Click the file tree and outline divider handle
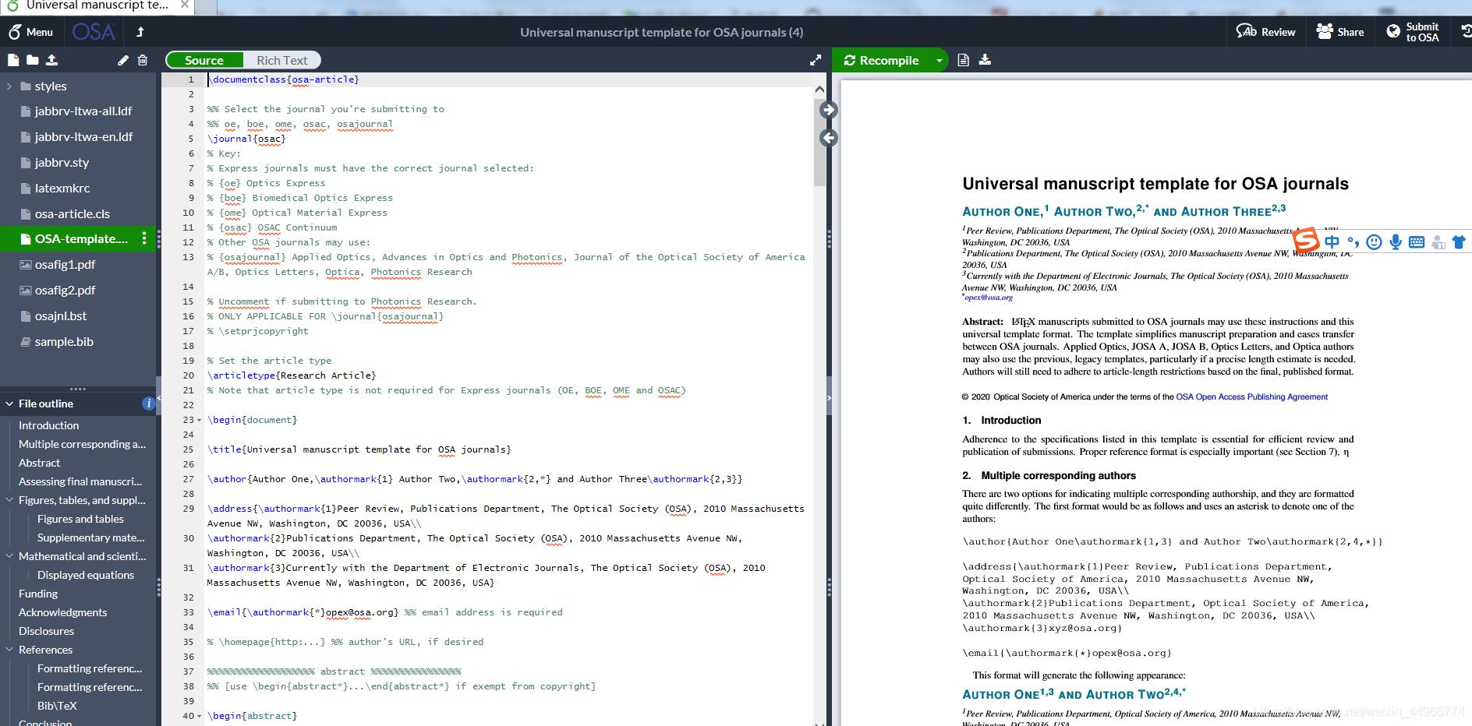This screenshot has height=726, width=1472. 78,388
